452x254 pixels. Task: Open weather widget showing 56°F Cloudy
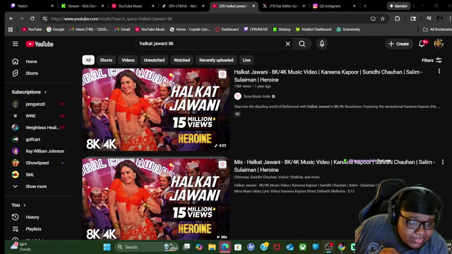20,247
